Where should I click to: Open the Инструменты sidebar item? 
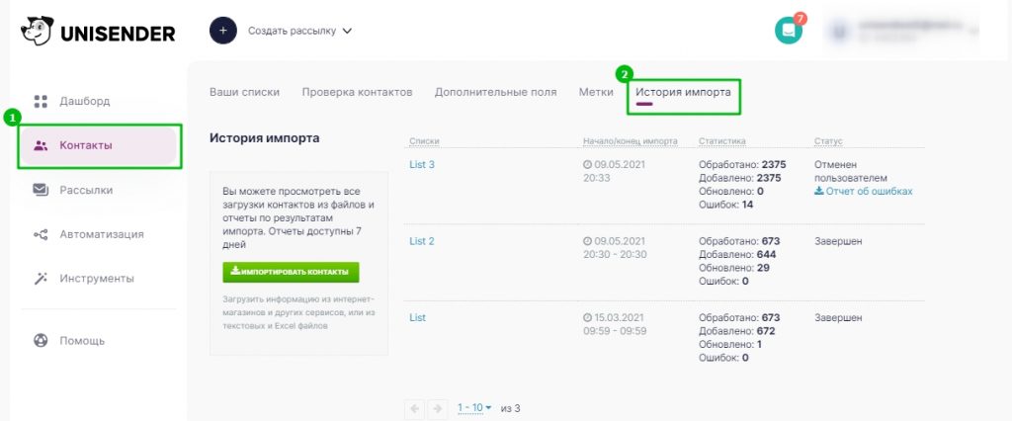click(x=97, y=279)
